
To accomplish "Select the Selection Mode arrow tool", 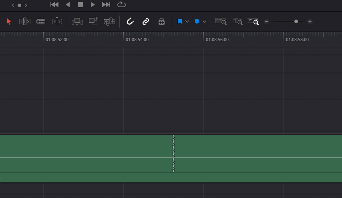I will click(9, 22).
